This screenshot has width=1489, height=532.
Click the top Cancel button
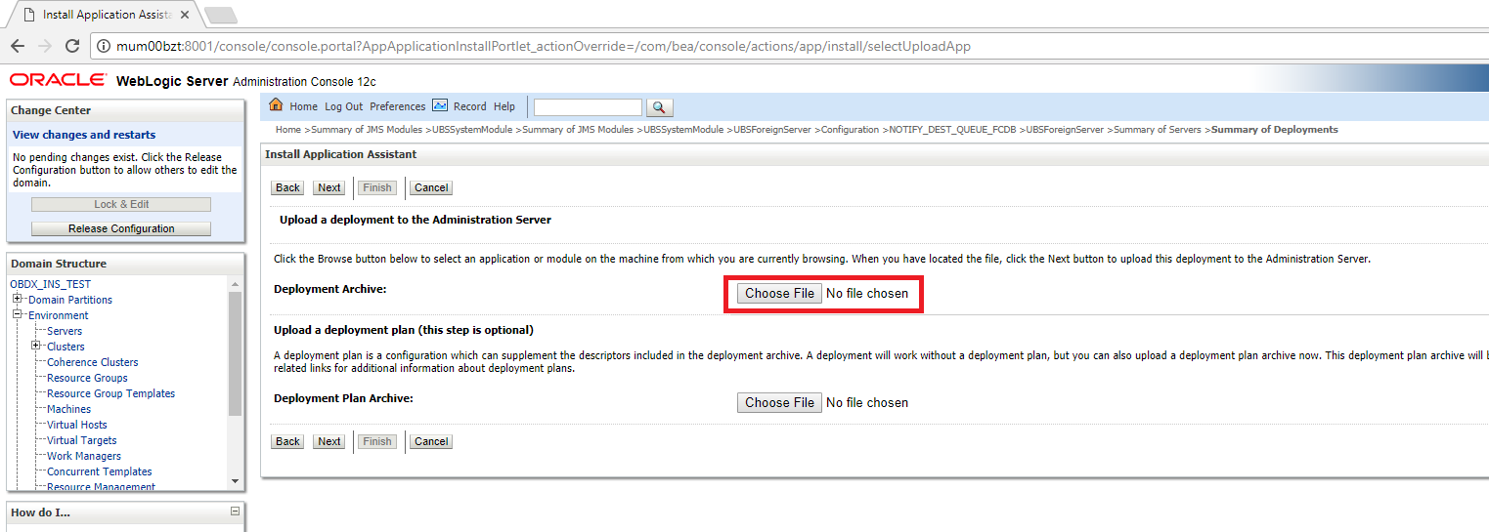coord(431,187)
